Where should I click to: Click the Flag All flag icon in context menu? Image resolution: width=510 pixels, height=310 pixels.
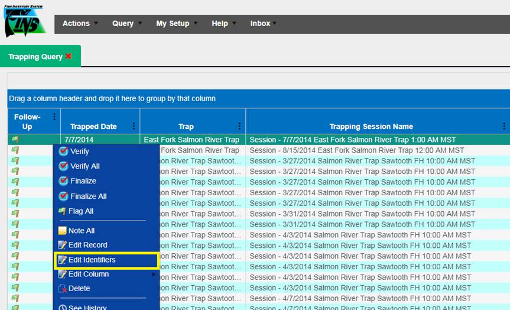(63, 211)
